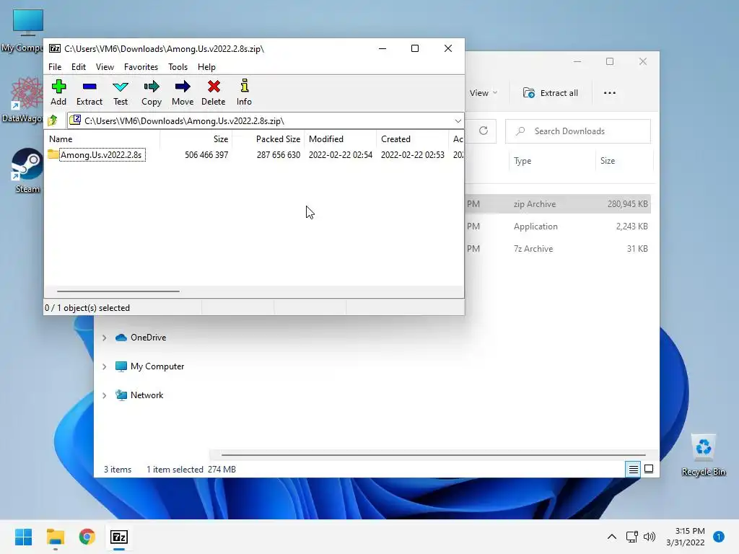739x554 pixels.
Task: Click the Explorer horizontal scrollbar
Action: [x=433, y=455]
